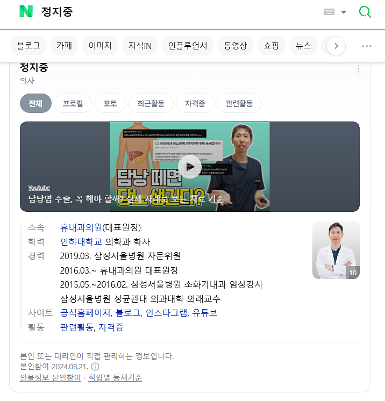
Task: Expand the dropdown arrow beside keyboard icon
Action: 344,12
